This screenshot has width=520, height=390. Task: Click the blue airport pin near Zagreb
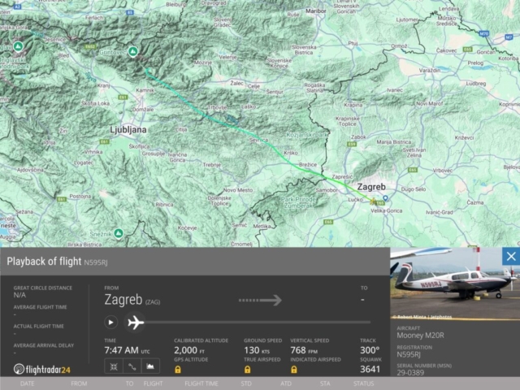(385, 198)
